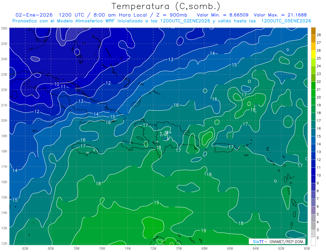Click "8:00 am Hora Local" in header

point(120,15)
